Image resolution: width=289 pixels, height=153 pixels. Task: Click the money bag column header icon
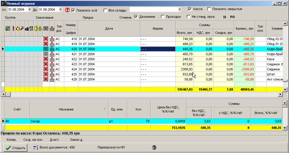(x=40, y=29)
